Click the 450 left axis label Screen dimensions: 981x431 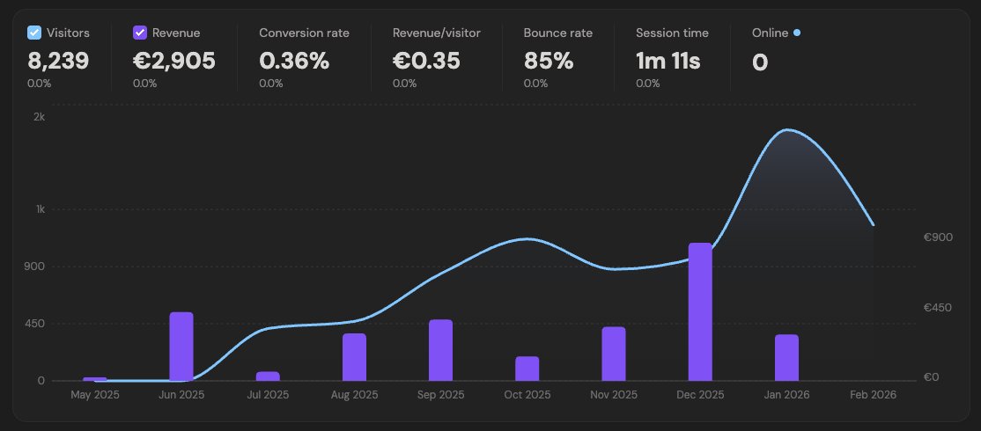pyautogui.click(x=35, y=324)
